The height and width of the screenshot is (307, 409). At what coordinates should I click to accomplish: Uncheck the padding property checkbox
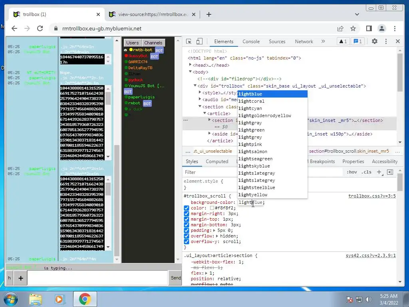click(x=186, y=231)
